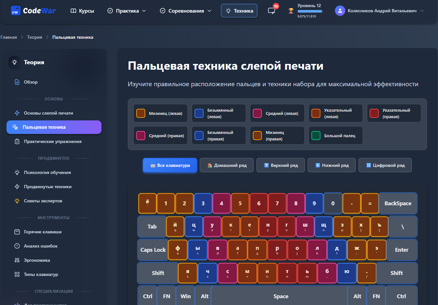Open the user profile dropdown chevron
The image size is (438, 305).
coord(422,11)
